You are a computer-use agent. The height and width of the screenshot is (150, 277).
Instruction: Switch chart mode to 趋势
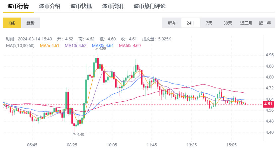coord(30,23)
